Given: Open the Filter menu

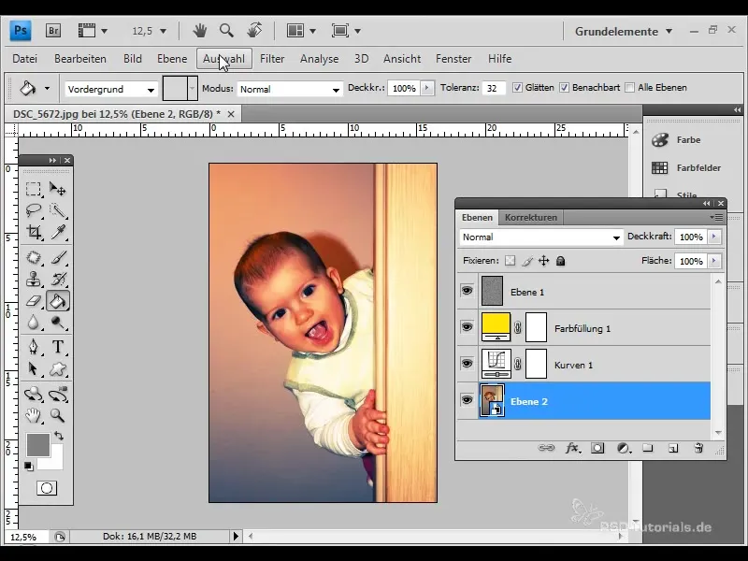Looking at the screenshot, I should (272, 59).
